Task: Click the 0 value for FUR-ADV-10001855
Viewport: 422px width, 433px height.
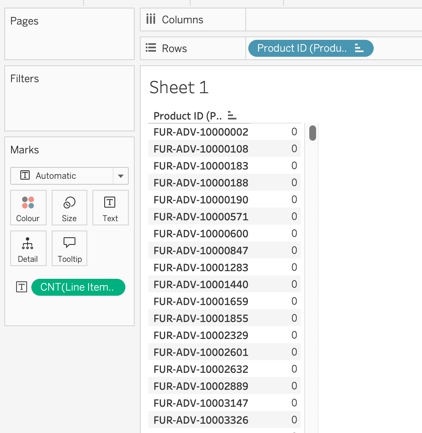Action: [294, 318]
